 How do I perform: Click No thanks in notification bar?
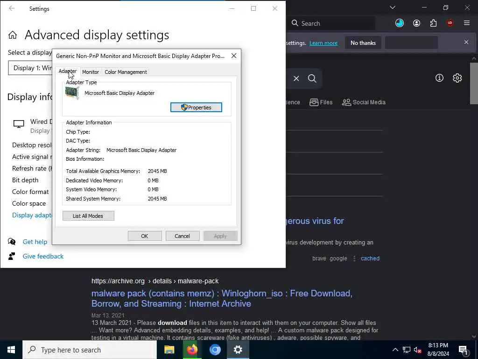point(363,43)
